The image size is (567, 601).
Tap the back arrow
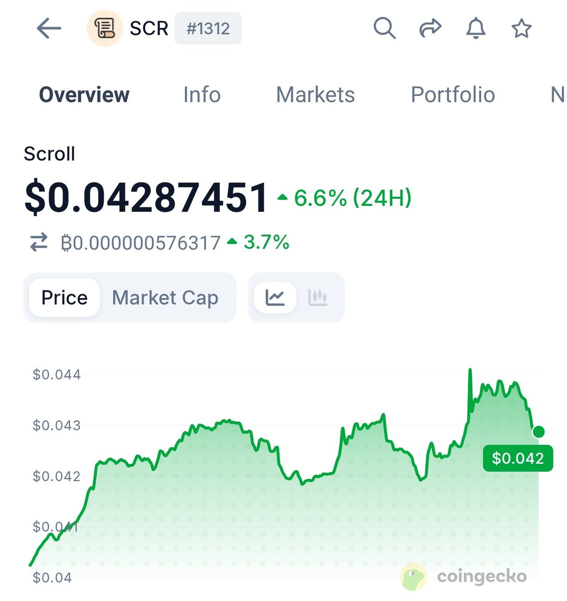coord(49,29)
